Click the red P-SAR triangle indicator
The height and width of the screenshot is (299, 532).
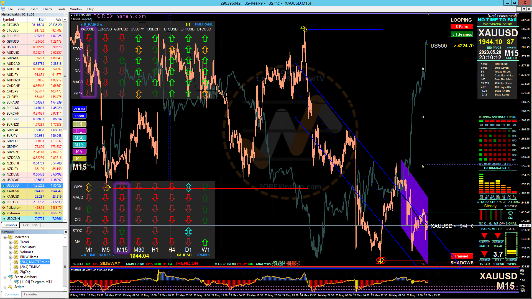[484, 254]
